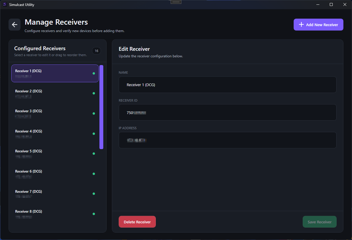The width and height of the screenshot is (352, 240).
Task: Click the Receiver ID input field
Action: click(x=227, y=112)
